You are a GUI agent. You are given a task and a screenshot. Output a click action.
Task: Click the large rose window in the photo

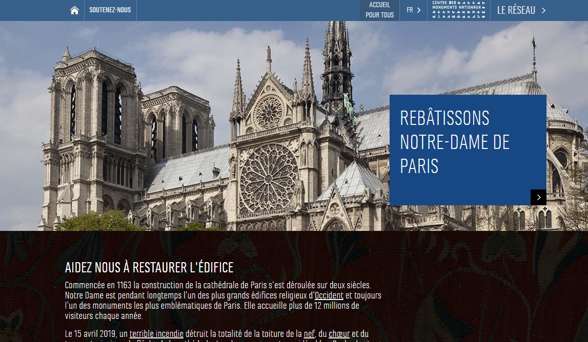pyautogui.click(x=269, y=179)
